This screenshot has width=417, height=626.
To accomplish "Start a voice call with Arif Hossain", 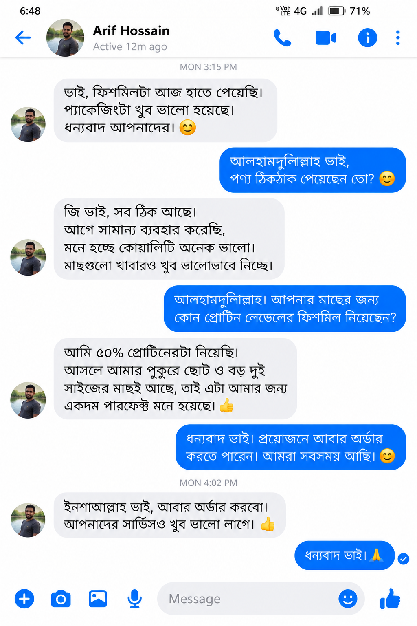I will (282, 38).
